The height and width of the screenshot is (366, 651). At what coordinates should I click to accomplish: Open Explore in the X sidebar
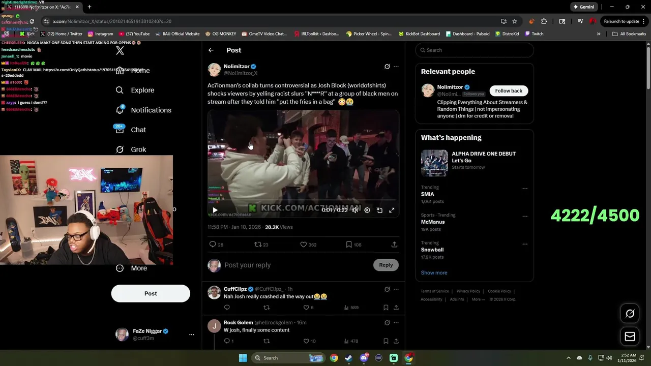135,90
